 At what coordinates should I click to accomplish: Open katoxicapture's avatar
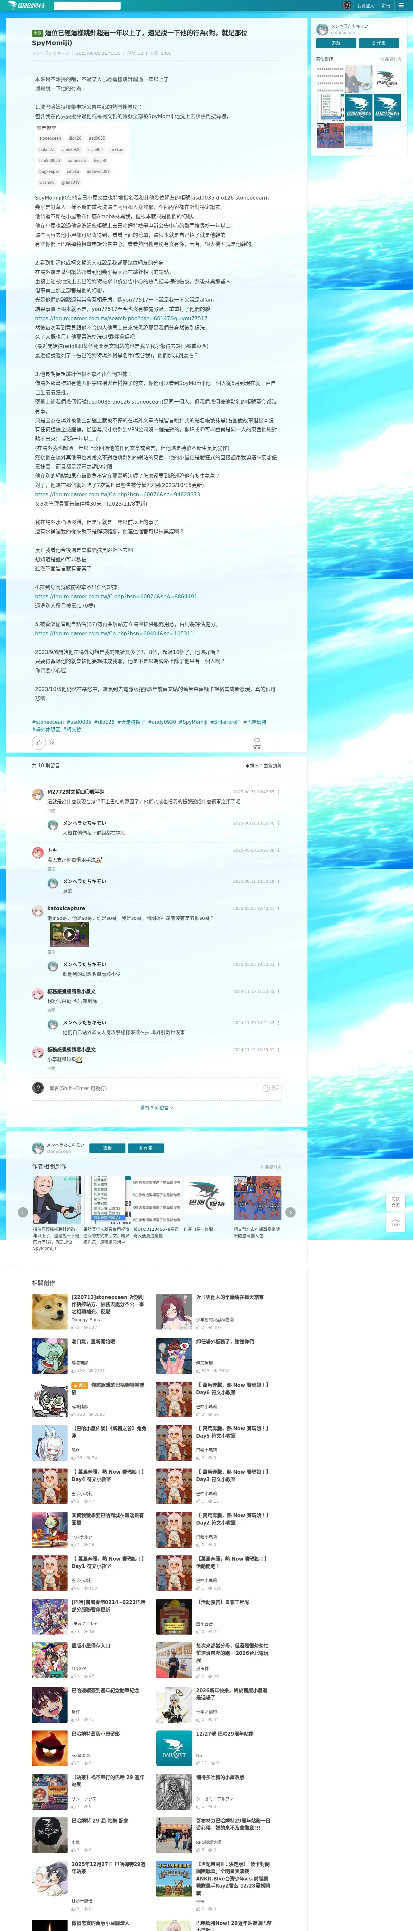pos(38,911)
